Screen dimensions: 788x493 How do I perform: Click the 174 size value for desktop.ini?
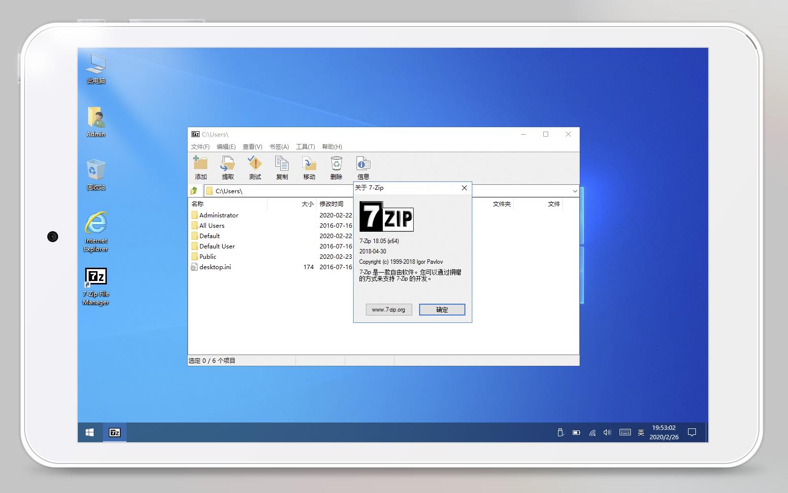(x=308, y=267)
